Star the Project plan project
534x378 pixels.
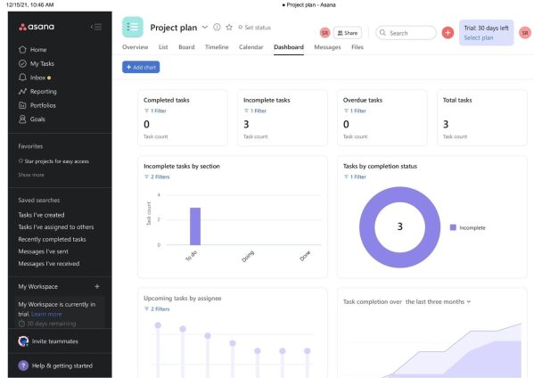point(229,28)
